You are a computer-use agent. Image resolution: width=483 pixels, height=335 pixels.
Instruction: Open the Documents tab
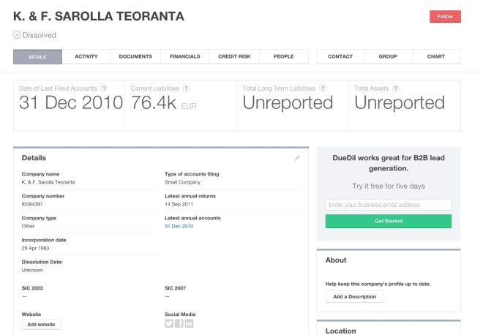coord(135,56)
